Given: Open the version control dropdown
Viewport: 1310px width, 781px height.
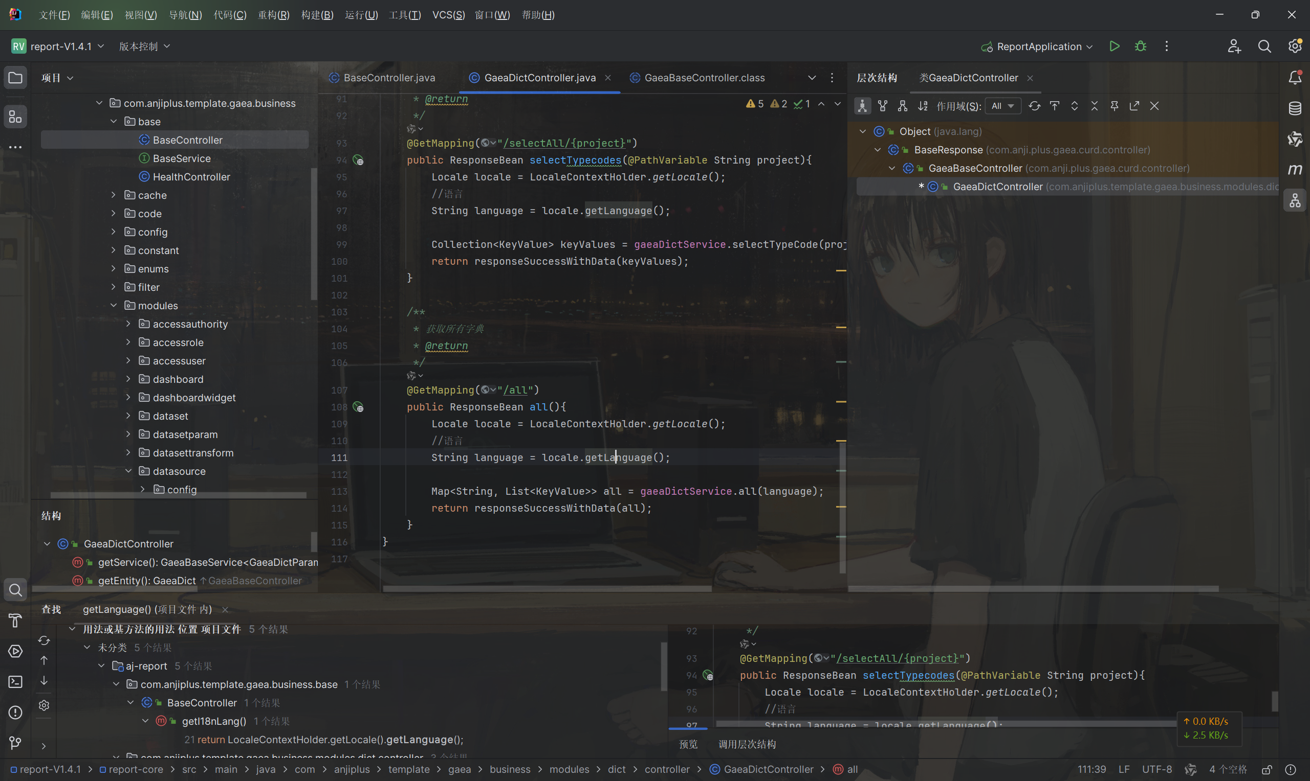Looking at the screenshot, I should 144,47.
